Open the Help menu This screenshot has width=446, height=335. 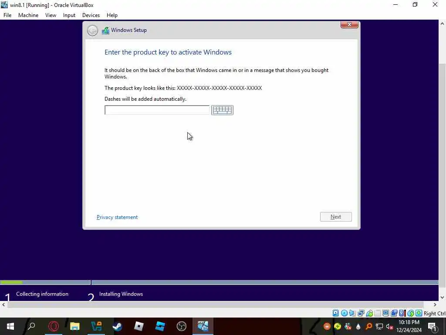pyautogui.click(x=112, y=15)
